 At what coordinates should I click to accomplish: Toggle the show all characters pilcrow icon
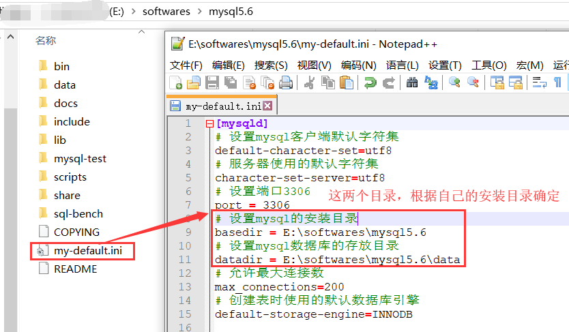[557, 82]
